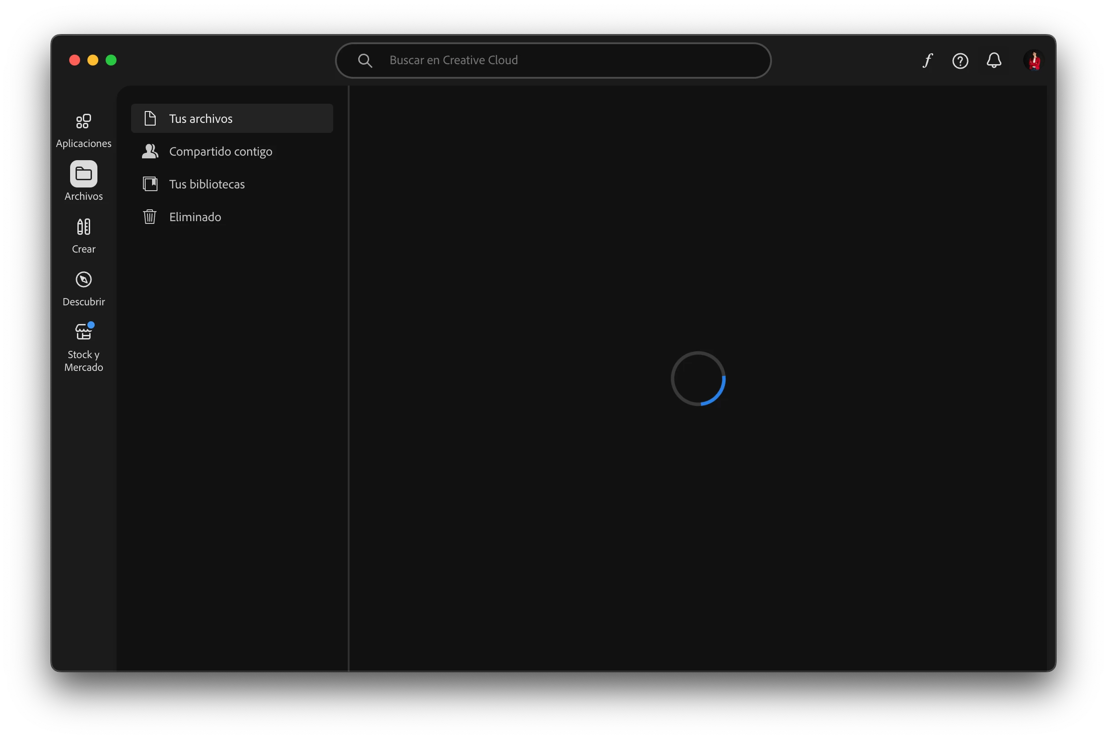Click the fonts 'f' icon
Image resolution: width=1107 pixels, height=739 pixels.
[927, 61]
